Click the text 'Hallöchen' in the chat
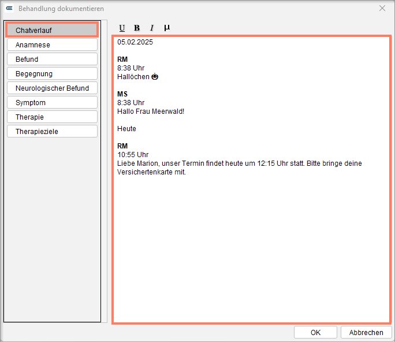Screen dimensions: 395x342 coord(133,77)
